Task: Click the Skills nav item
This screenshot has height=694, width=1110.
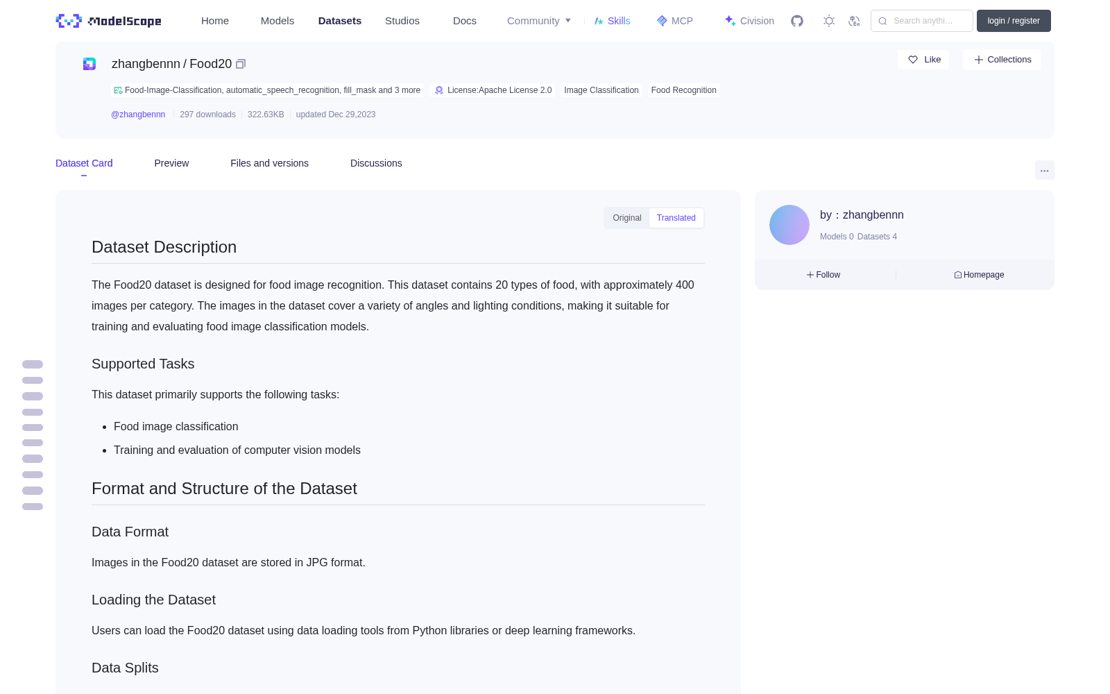Action: point(612,21)
